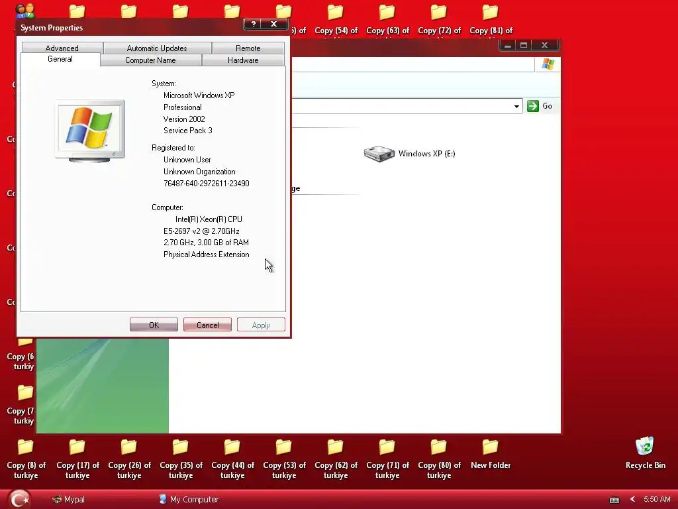
Task: Switch to the Hardware tab
Action: (x=243, y=60)
